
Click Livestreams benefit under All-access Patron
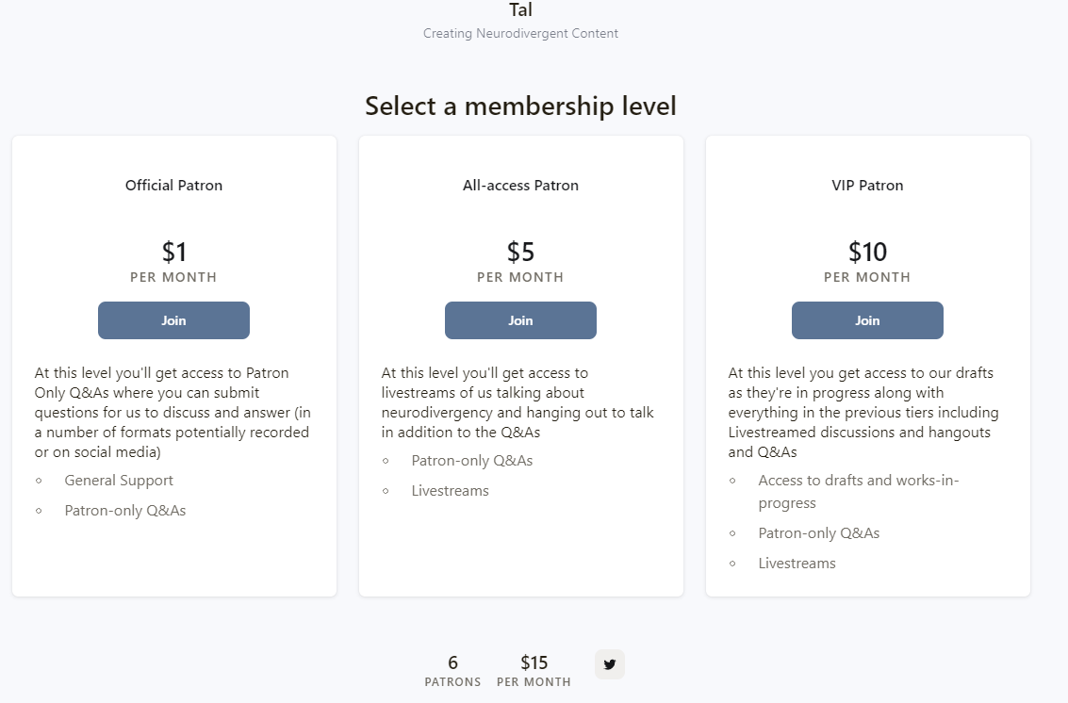pyautogui.click(x=450, y=490)
